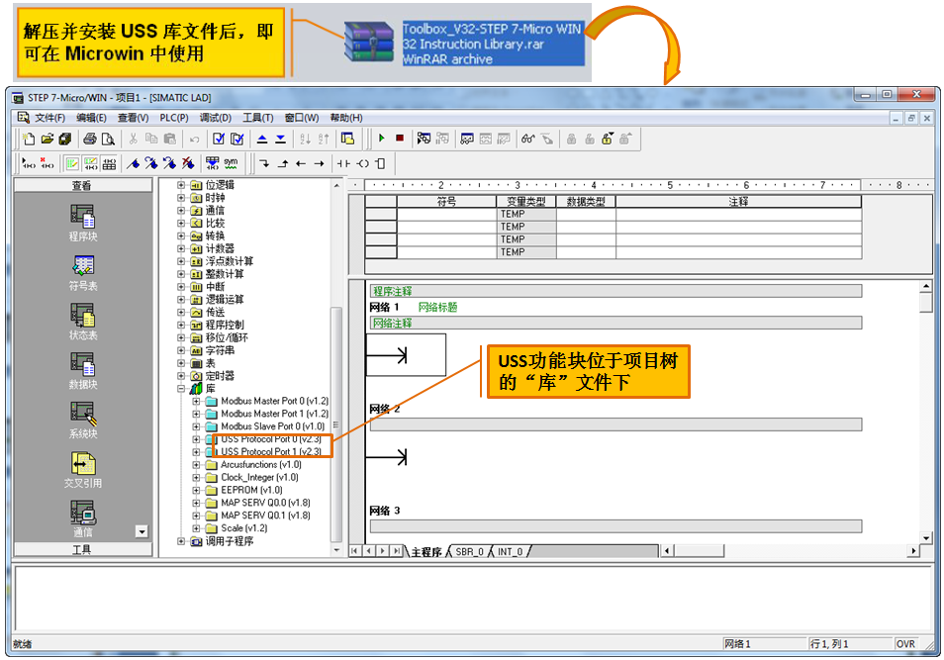This screenshot has width=944, height=660.
Task: Open the PLC(P) menu
Action: coord(174,118)
